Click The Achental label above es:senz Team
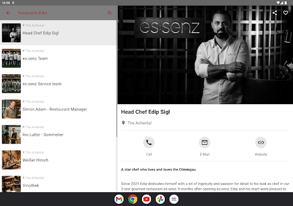The image size is (293, 206). click(35, 51)
